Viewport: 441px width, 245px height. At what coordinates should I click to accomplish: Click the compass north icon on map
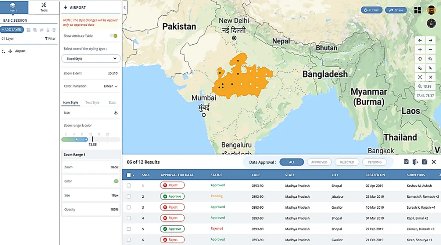[x=430, y=23]
